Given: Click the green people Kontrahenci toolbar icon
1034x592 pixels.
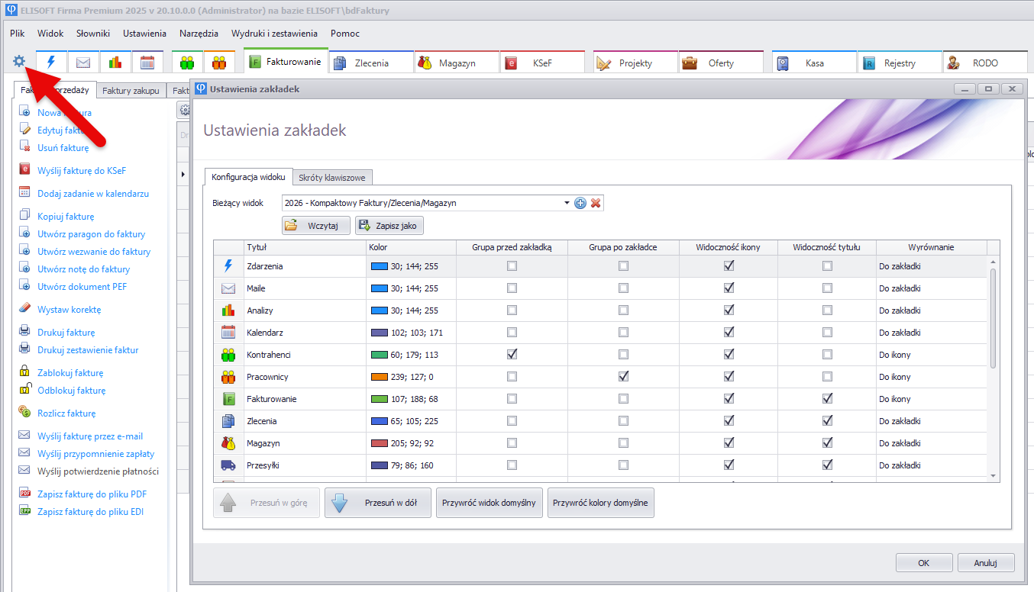Looking at the screenshot, I should pos(187,63).
